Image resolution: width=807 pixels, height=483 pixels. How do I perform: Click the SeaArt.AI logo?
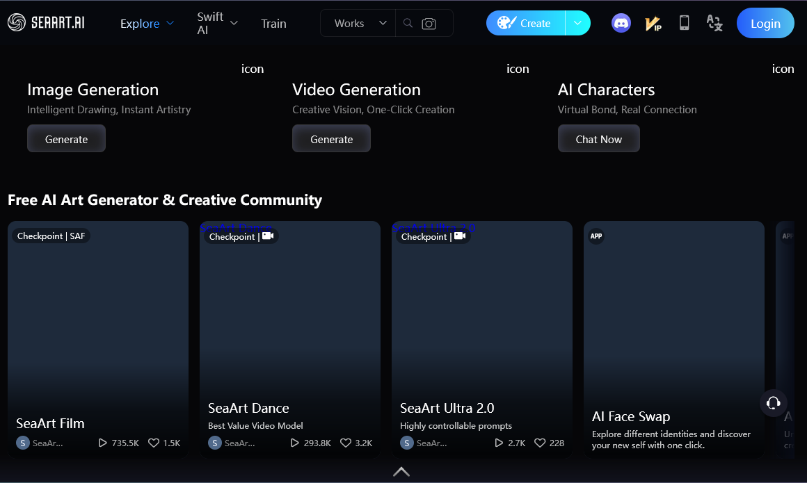tap(46, 23)
